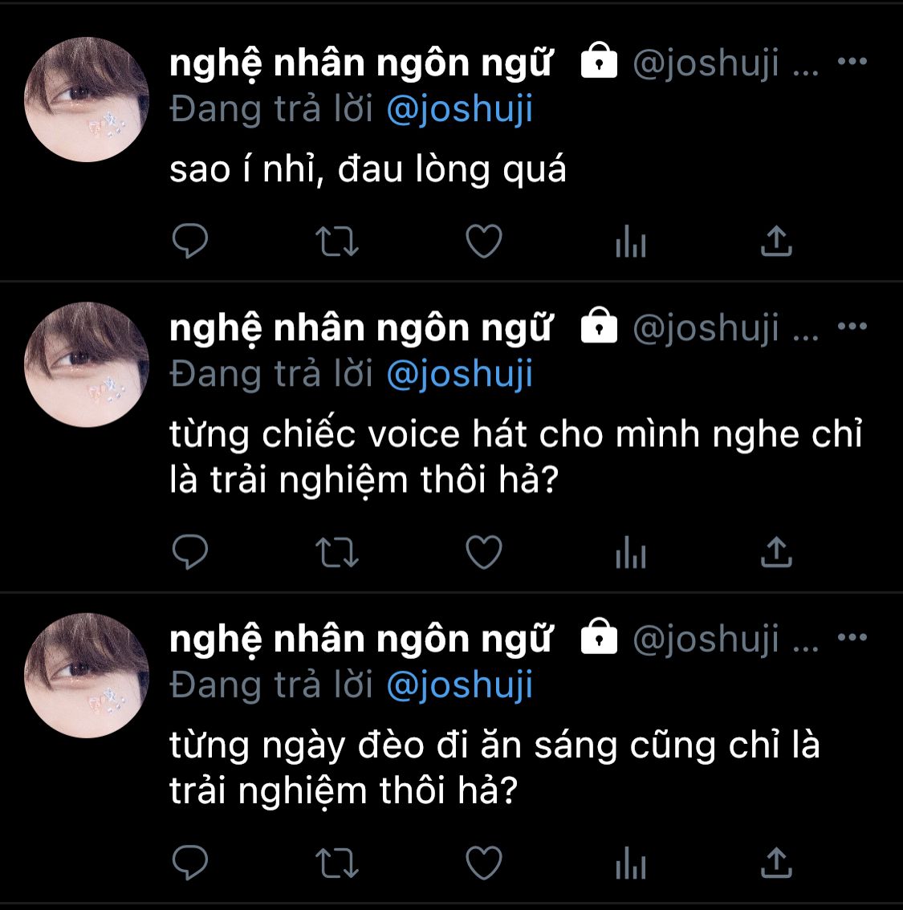Viewport: 903px width, 910px height.
Task: Reply to the "từng ngày đèo đi ăn sáng" tweet
Action: [x=189, y=863]
